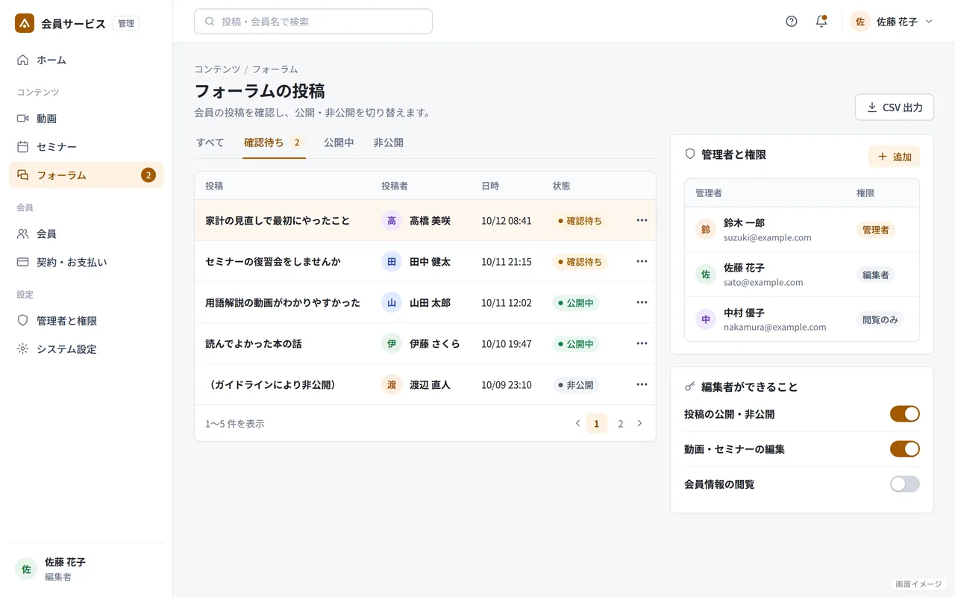Open システム設定 in sidebar

coord(87,348)
